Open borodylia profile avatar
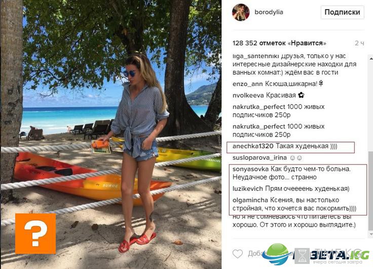The image size is (373, 269). pos(241,12)
